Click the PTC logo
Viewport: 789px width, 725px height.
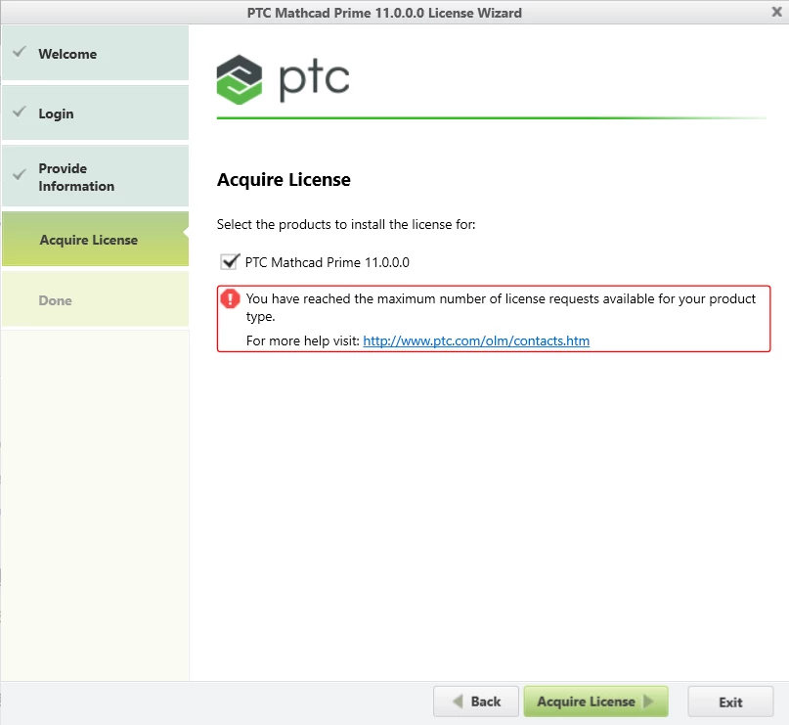point(283,79)
